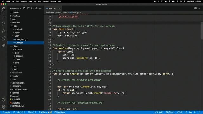The image size is (203, 114).
Task: Click 'business' in the breadcrumb path
Action: pos(50,13)
